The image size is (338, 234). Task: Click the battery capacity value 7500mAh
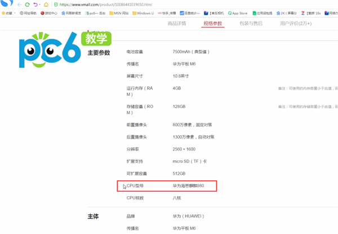191,52
